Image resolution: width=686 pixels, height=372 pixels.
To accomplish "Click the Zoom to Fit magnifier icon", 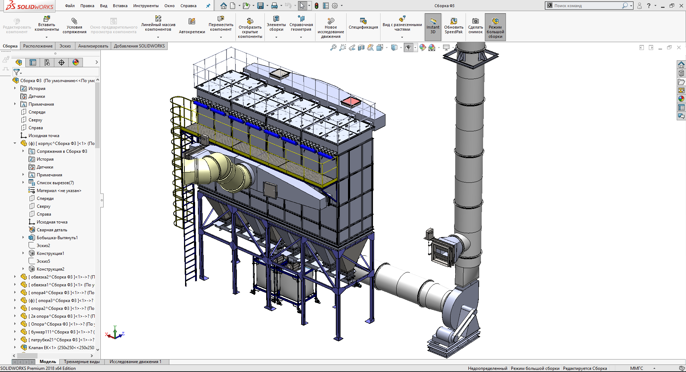I will coord(333,47).
